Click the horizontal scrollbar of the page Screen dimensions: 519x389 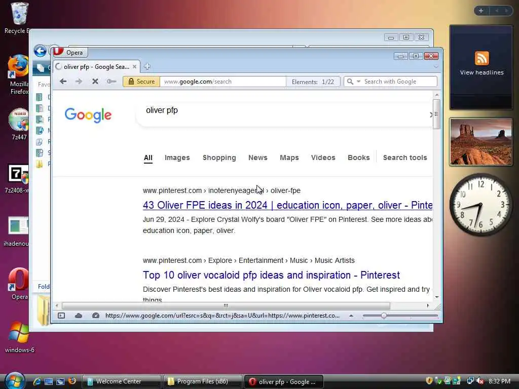[x=226, y=305]
